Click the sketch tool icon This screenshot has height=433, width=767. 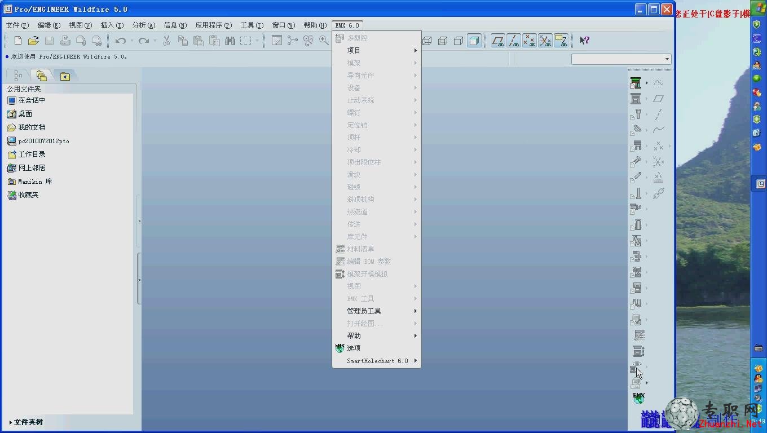pyautogui.click(x=658, y=83)
